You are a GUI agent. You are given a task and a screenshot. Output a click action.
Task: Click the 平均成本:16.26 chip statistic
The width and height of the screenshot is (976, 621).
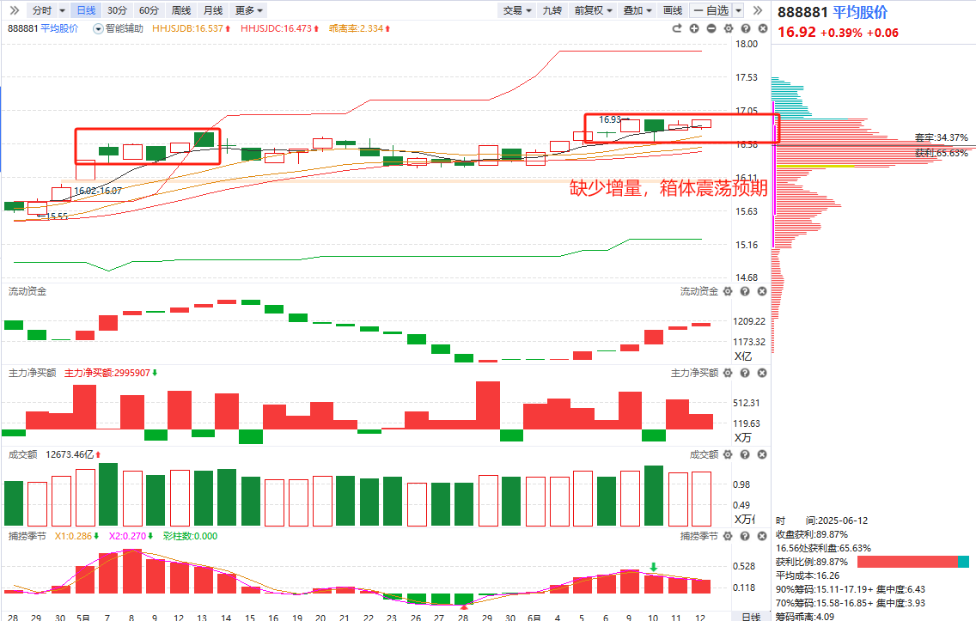pyautogui.click(x=808, y=575)
